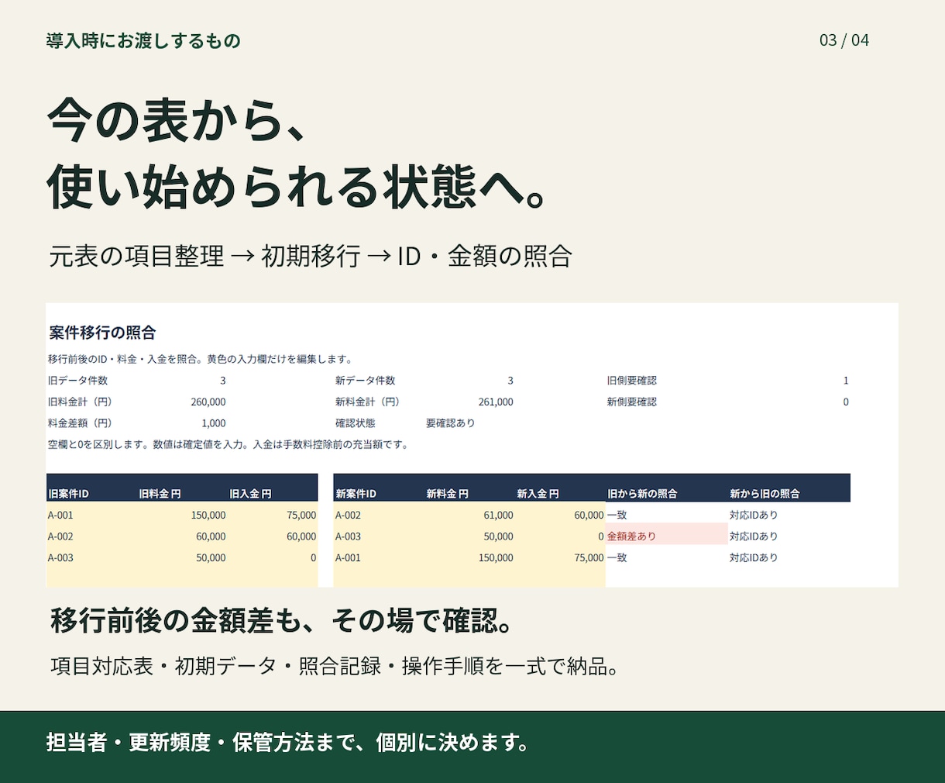Click the 旧料金 円 column header

[x=160, y=494]
